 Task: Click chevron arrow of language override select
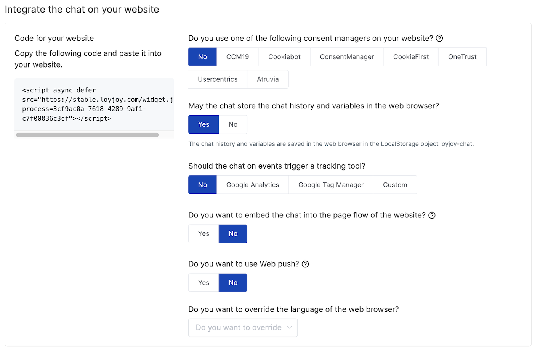pyautogui.click(x=289, y=328)
